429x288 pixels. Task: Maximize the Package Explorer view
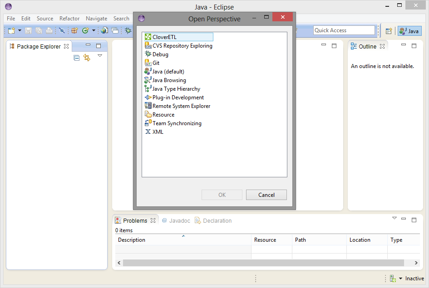99,46
